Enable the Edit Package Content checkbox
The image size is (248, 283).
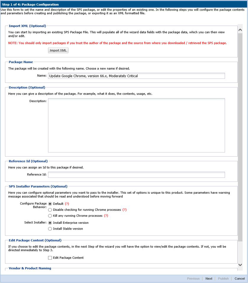tap(50, 258)
